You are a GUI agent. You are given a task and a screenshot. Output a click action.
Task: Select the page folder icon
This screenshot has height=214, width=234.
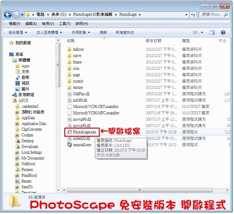[69, 75]
